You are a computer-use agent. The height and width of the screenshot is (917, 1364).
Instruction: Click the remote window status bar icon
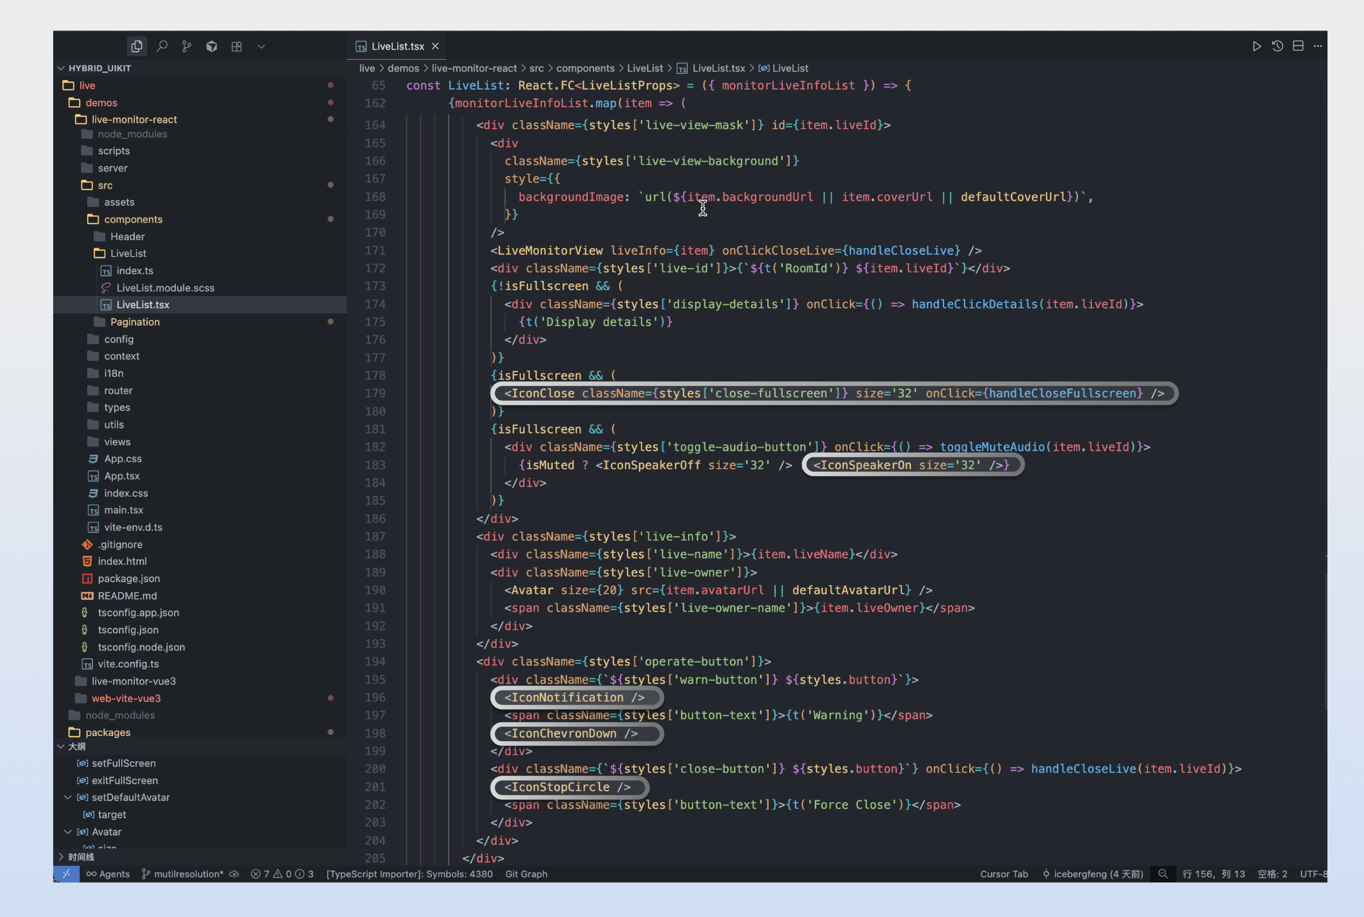66,874
